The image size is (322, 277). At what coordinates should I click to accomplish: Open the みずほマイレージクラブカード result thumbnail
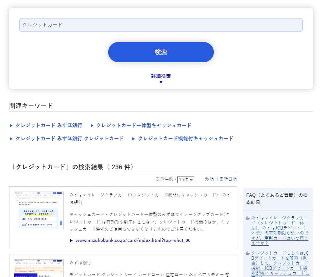point(39,210)
